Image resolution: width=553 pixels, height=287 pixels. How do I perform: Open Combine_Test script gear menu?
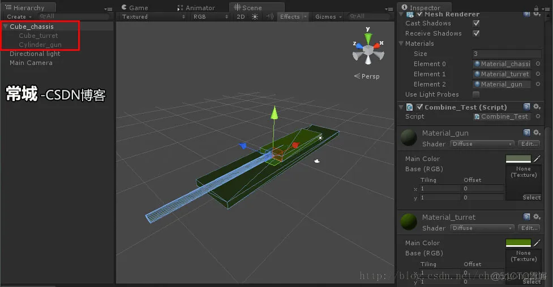click(x=537, y=107)
